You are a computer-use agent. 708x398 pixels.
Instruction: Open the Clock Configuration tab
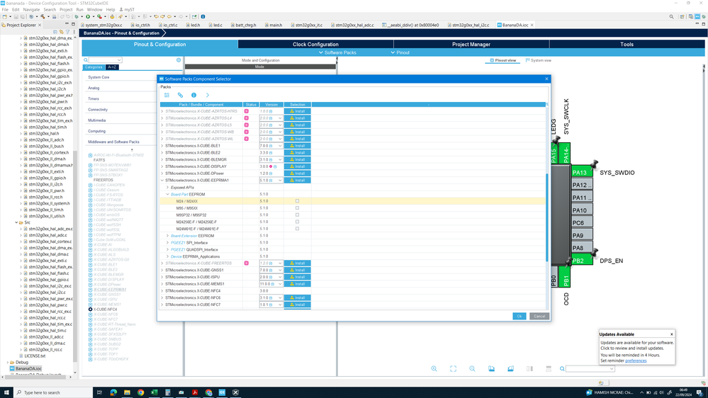click(x=315, y=44)
